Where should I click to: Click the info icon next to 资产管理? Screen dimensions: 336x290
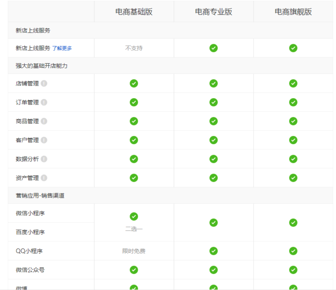tap(44, 178)
